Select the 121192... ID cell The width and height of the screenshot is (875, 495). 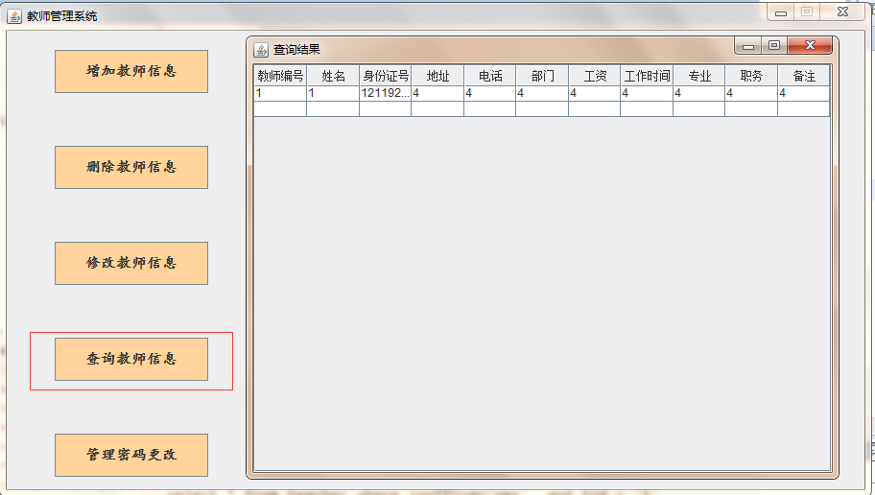(x=385, y=93)
